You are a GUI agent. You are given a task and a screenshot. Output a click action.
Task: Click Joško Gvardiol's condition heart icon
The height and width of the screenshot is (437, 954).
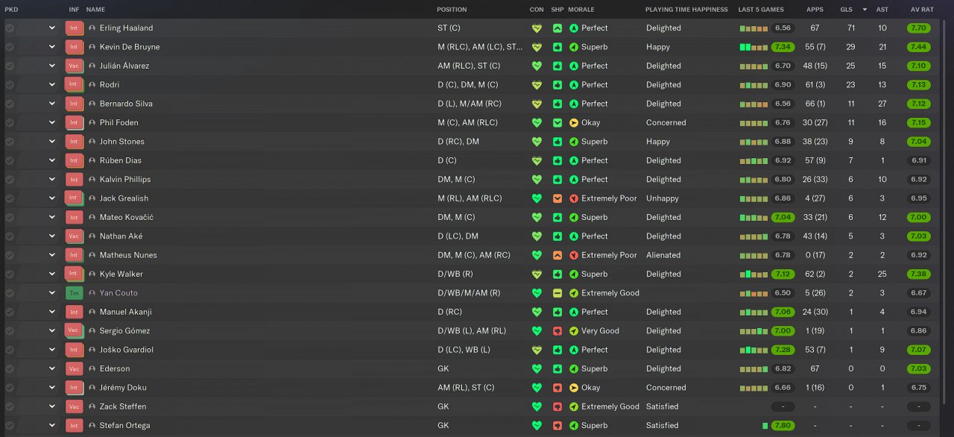tap(537, 350)
